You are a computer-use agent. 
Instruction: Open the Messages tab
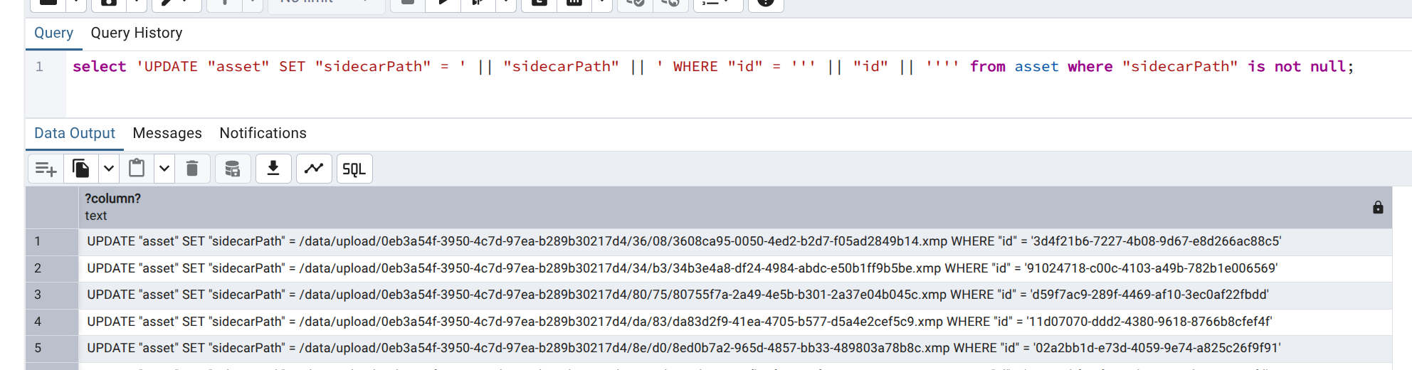(167, 133)
